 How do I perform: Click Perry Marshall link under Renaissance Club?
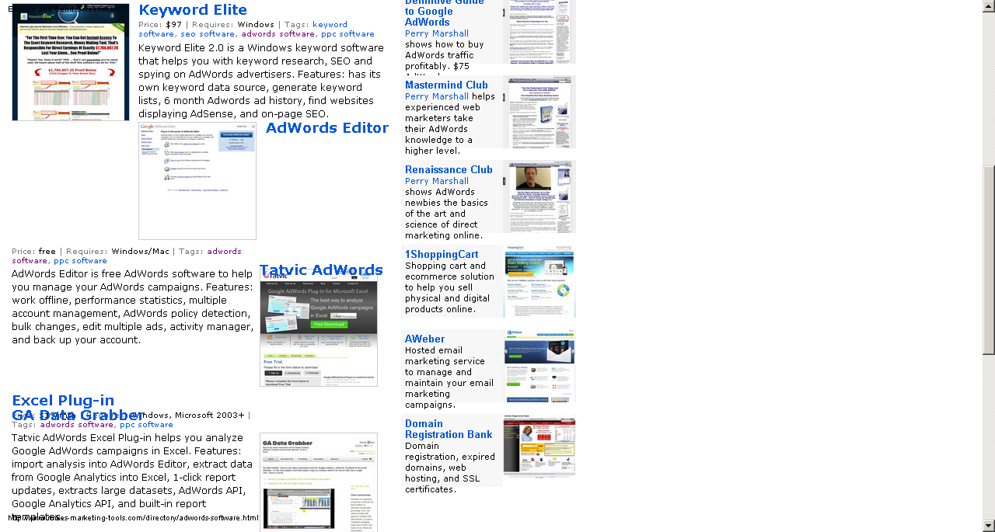click(437, 181)
